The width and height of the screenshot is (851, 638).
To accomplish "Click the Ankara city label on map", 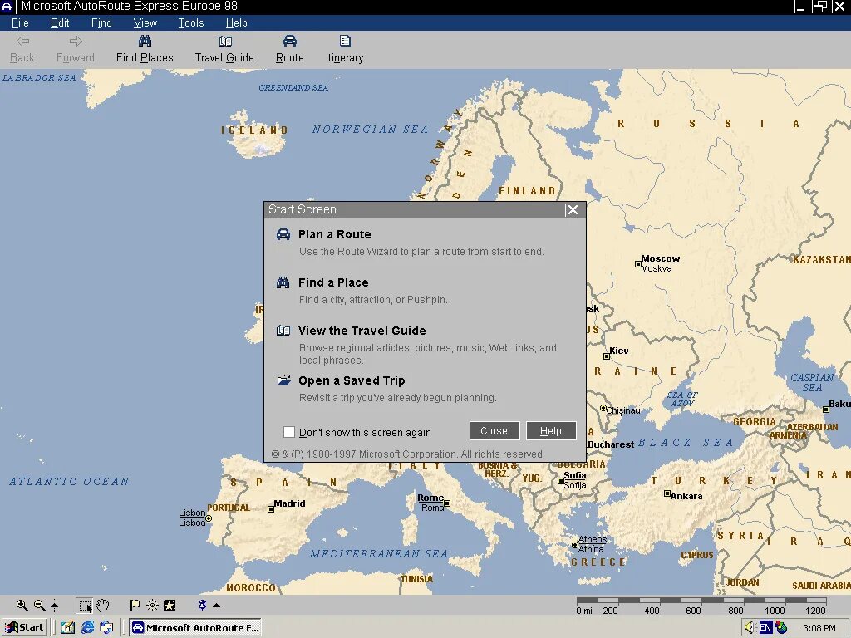I will (686, 496).
